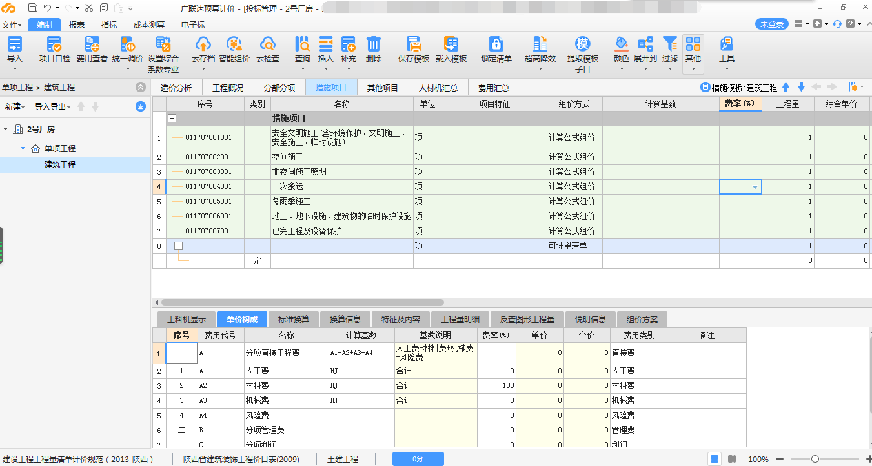This screenshot has width=872, height=466.
Task: Open the 颜色 paint bucket tool
Action: click(621, 44)
